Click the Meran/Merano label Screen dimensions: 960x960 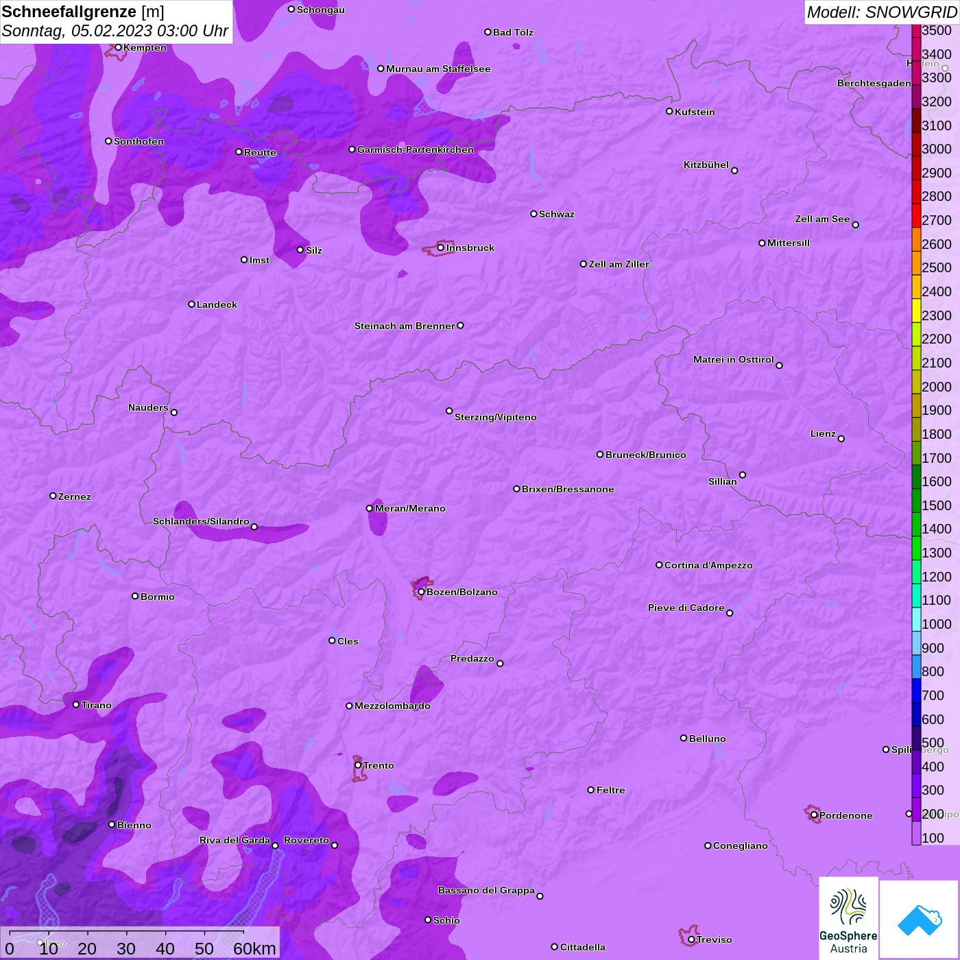(x=410, y=508)
